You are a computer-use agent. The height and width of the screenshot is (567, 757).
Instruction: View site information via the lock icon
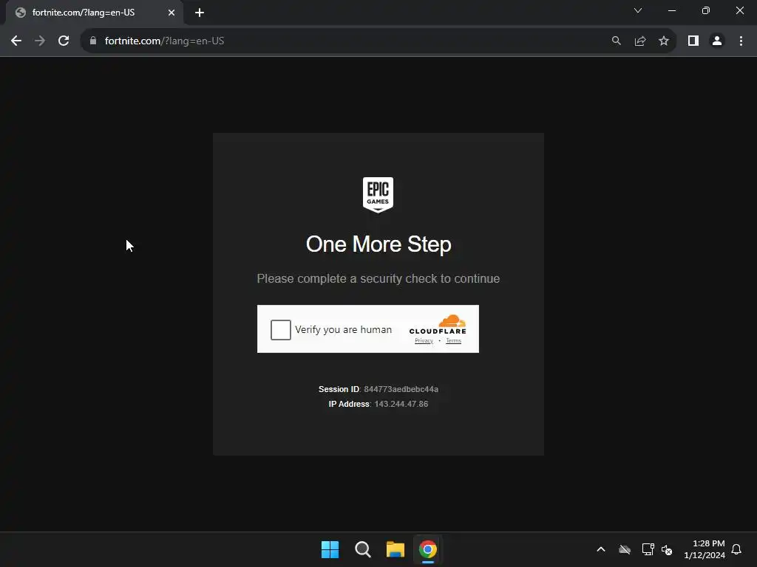(x=93, y=41)
